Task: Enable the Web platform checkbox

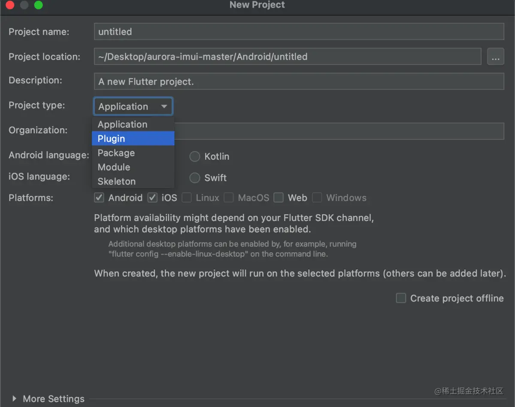Action: [279, 198]
